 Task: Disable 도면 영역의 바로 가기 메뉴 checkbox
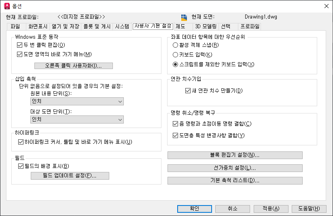point(20,55)
